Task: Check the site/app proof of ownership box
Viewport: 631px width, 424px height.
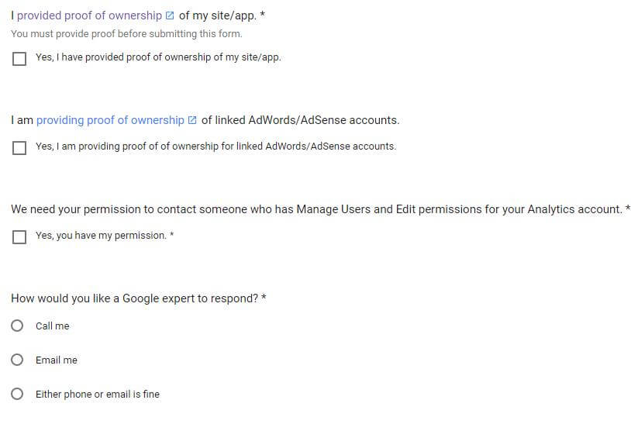Action: 19,59
